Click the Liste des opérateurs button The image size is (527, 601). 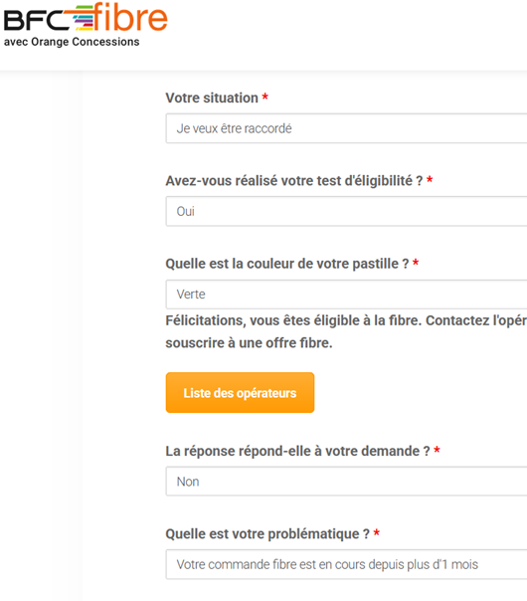[x=241, y=393]
